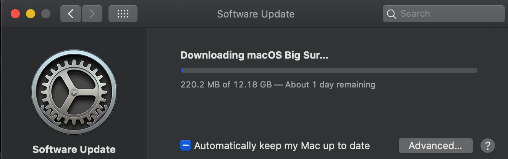
Task: Toggle the automatic Mac updates checkbox
Action: point(186,145)
